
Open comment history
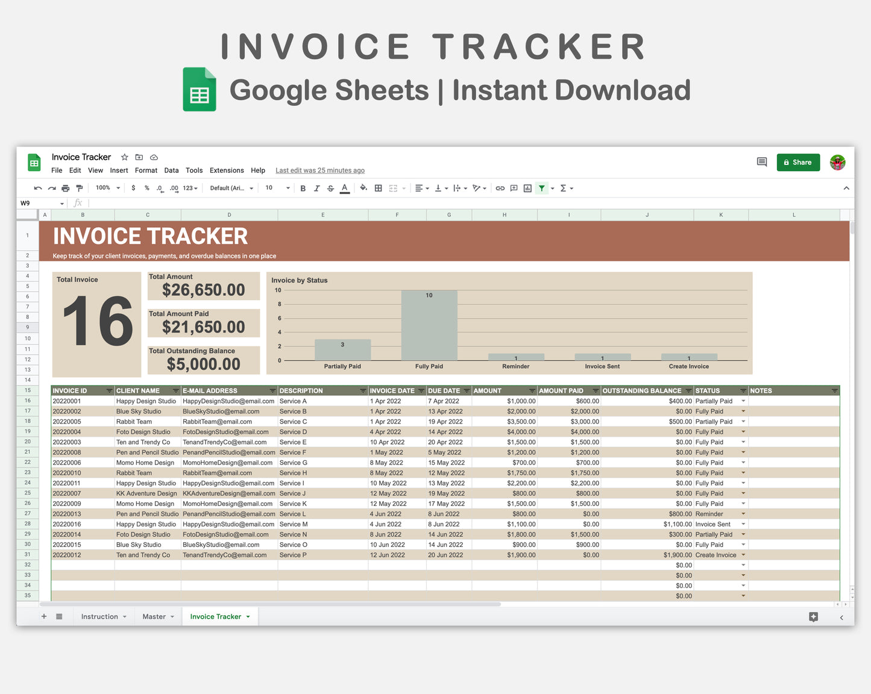(x=761, y=162)
